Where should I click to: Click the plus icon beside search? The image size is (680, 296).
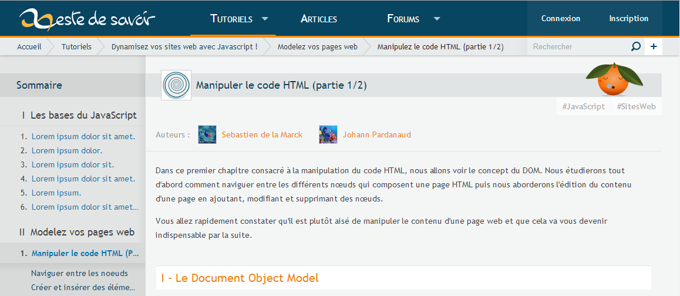(654, 46)
